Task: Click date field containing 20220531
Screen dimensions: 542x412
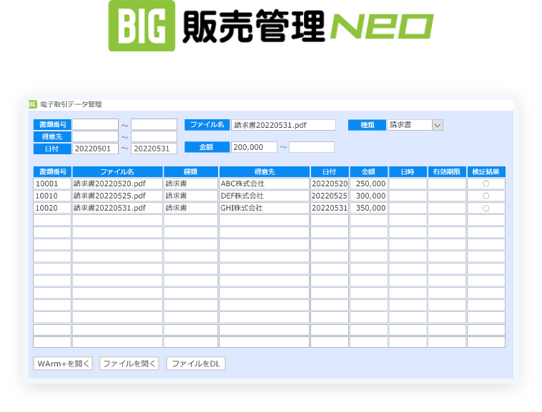Action: click(x=154, y=149)
